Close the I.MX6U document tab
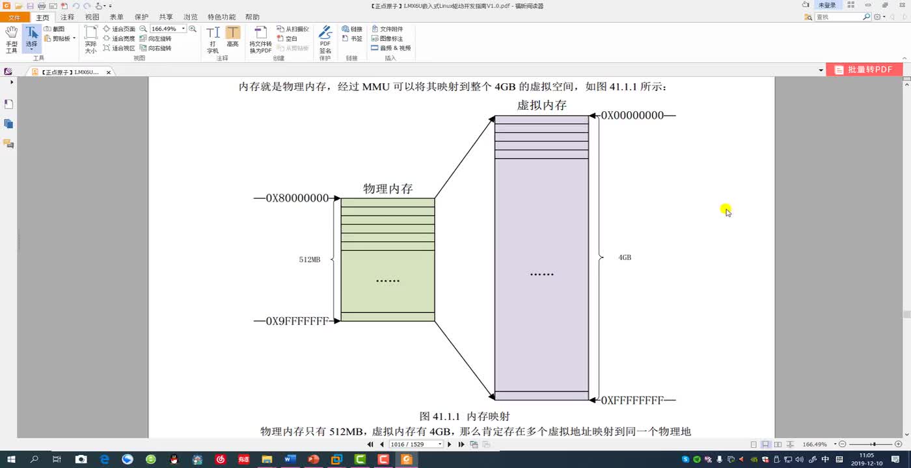 [108, 72]
